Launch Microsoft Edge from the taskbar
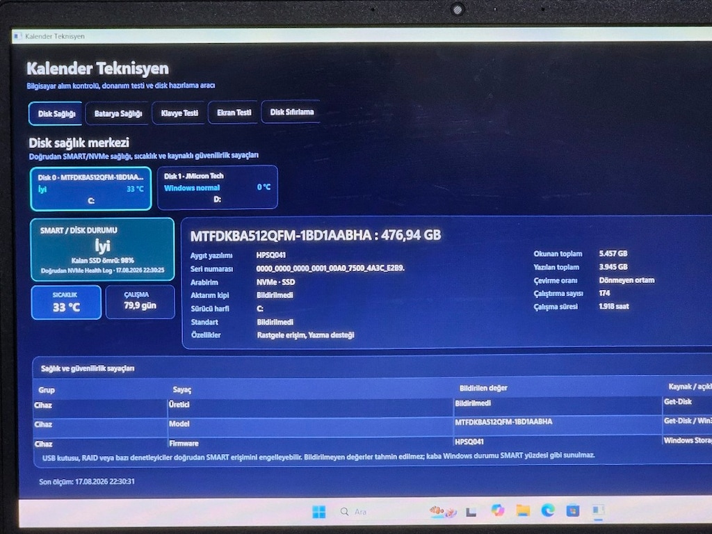The width and height of the screenshot is (712, 534). [x=548, y=511]
